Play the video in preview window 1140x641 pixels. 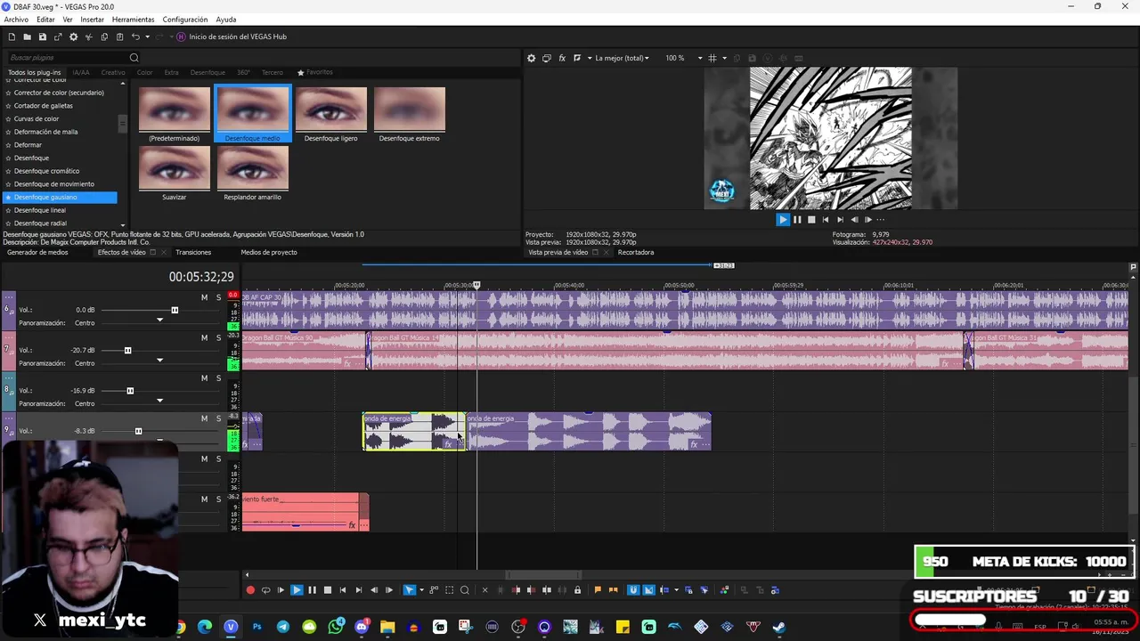(783, 219)
